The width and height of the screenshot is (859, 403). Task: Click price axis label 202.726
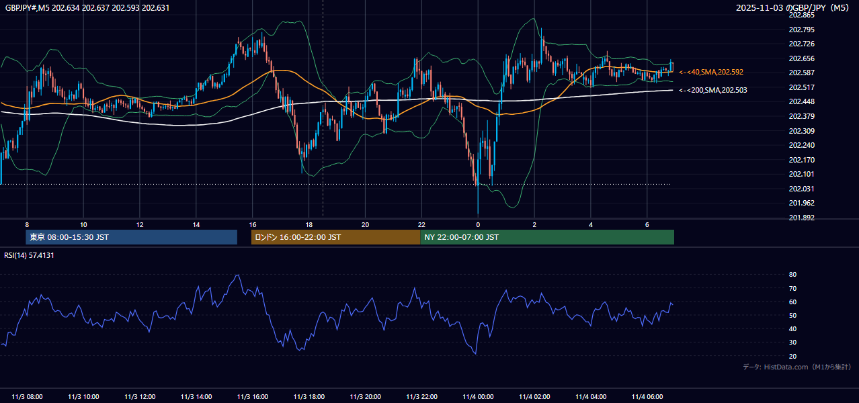pos(801,44)
